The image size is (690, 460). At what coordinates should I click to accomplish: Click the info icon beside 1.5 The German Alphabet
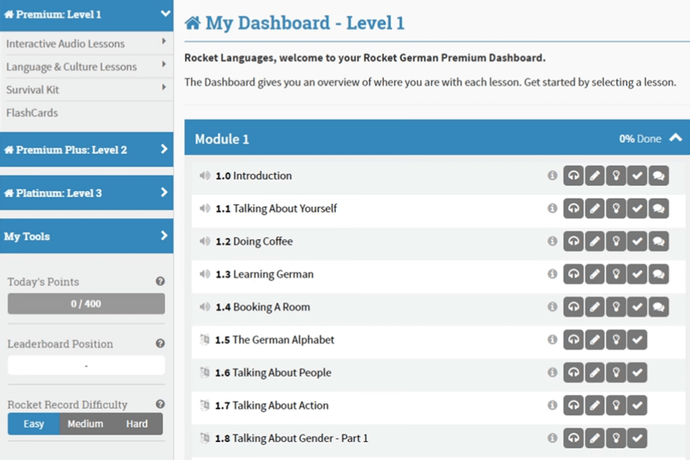[x=552, y=339]
